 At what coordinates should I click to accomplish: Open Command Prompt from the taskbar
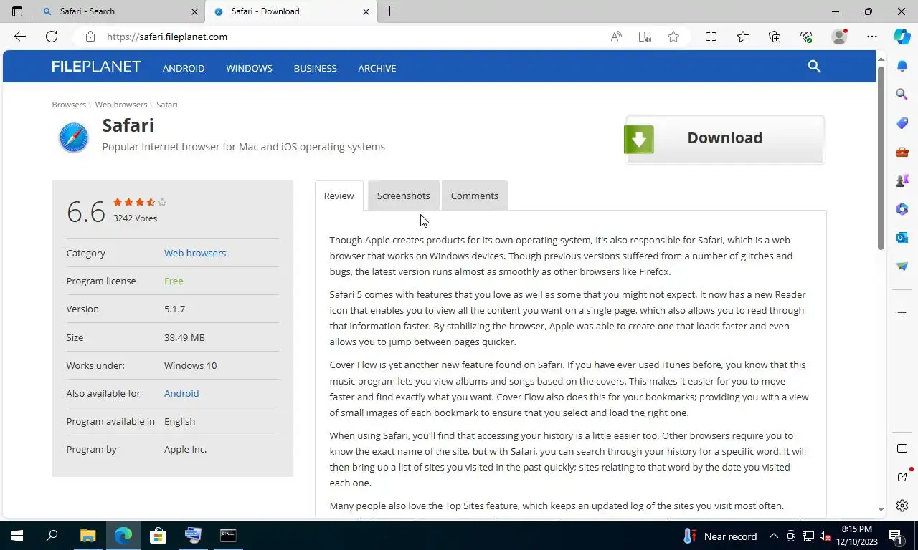[228, 536]
